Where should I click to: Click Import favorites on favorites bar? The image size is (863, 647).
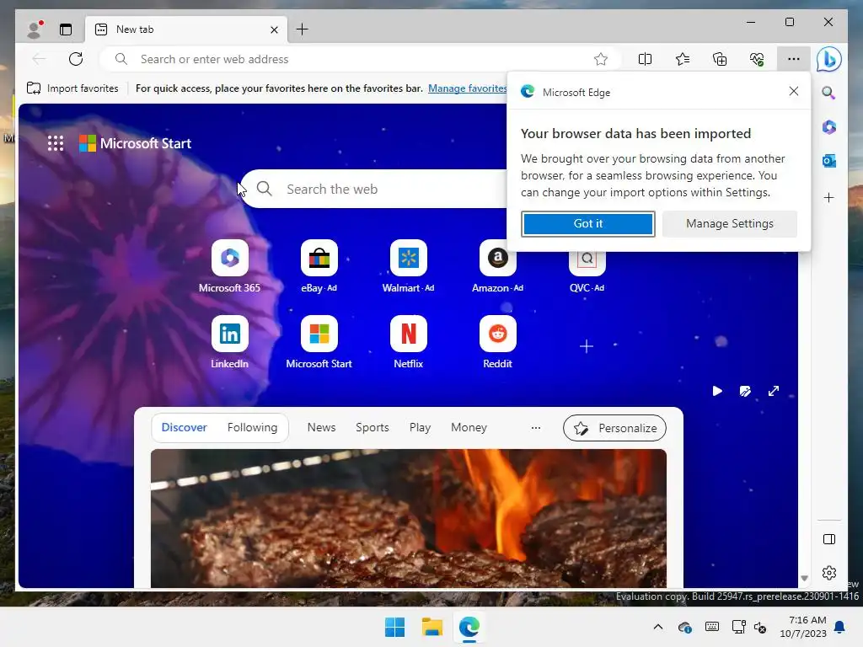tap(72, 88)
